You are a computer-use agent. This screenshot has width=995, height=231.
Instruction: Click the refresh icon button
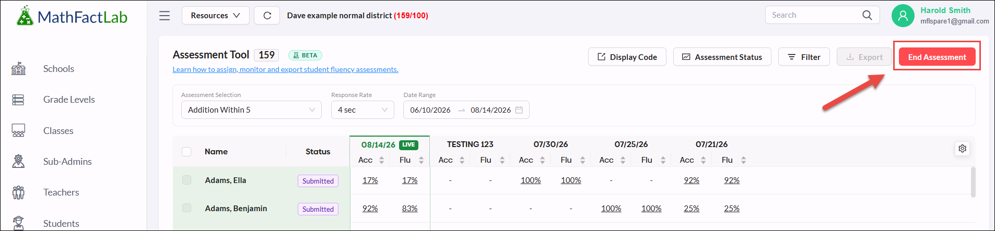(267, 16)
